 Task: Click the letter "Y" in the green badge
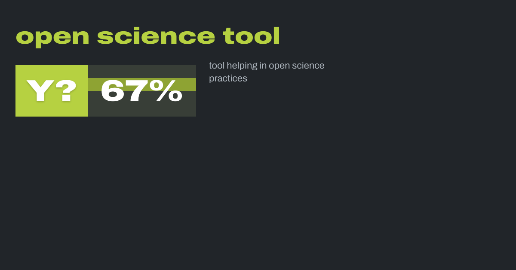pyautogui.click(x=40, y=91)
